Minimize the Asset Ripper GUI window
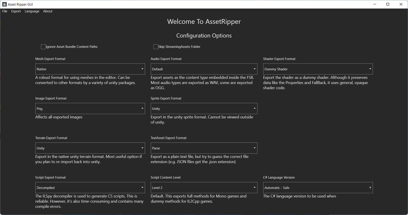 [372, 4]
